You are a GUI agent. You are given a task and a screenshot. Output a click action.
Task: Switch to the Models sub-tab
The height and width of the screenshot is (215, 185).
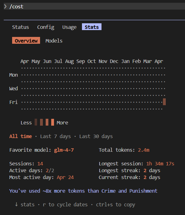(x=54, y=41)
